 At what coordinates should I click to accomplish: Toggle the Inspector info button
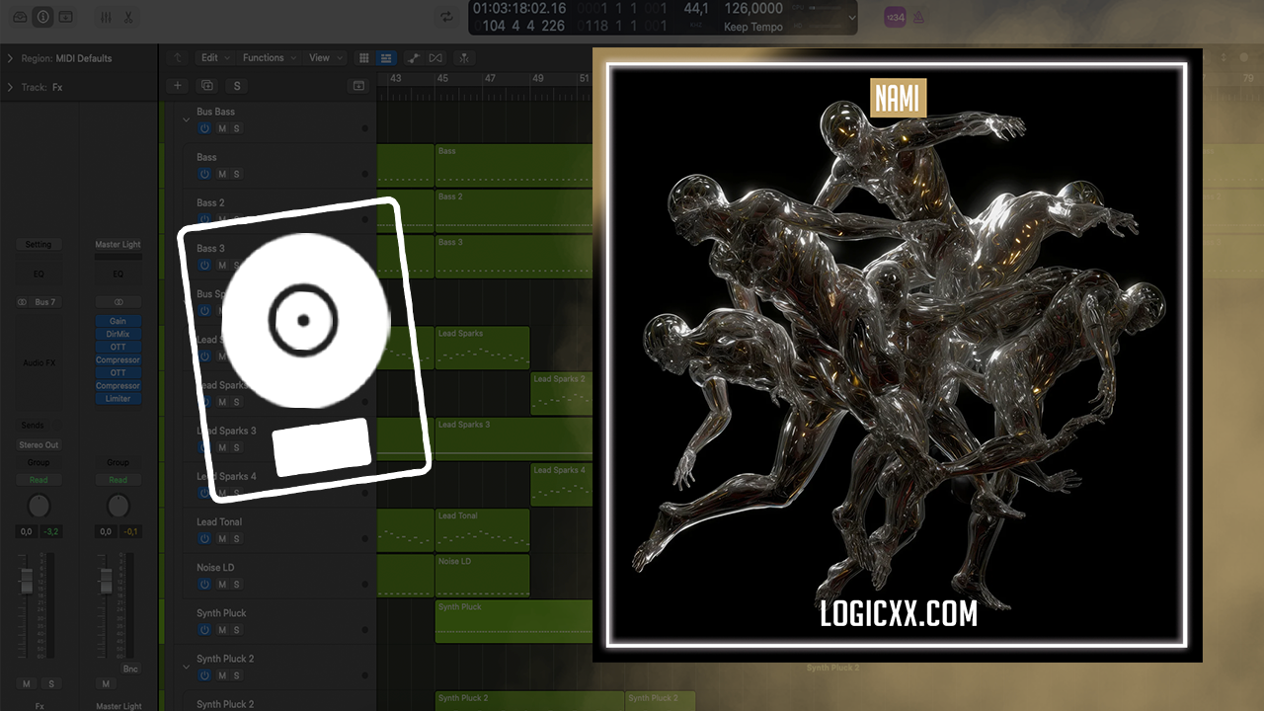[x=42, y=17]
